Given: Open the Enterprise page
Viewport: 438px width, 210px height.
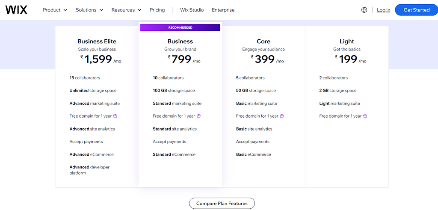Looking at the screenshot, I should click(x=223, y=10).
